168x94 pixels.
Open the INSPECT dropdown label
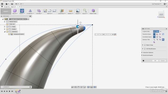(x=71, y=14)
